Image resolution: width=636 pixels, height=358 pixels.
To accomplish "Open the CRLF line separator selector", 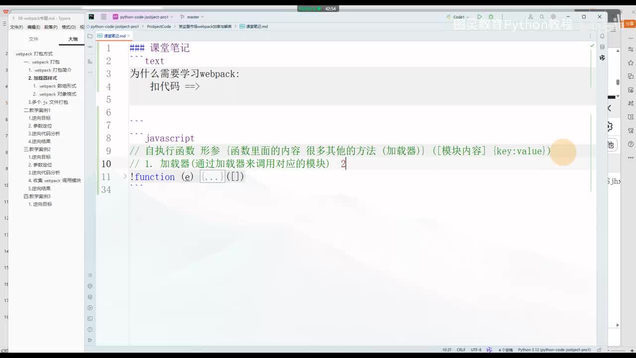I will pos(461,350).
